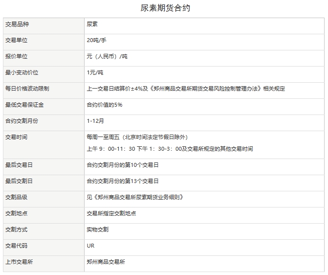Select the 合约交割月份 label cell

[x=22, y=121]
